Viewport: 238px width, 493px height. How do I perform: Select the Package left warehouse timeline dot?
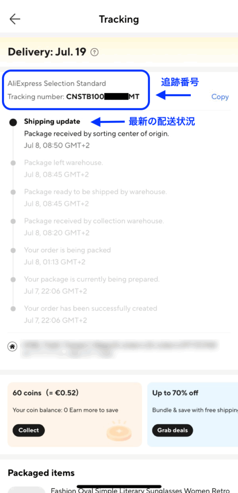click(13, 163)
